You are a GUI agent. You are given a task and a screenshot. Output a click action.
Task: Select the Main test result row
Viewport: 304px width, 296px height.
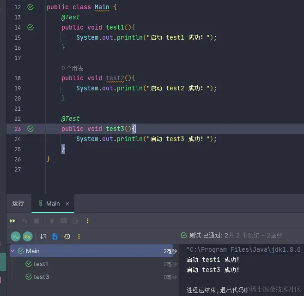pos(91,251)
